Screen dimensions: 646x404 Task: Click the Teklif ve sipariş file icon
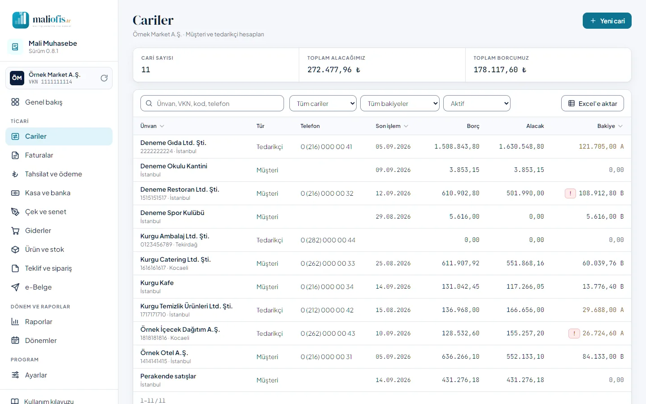pyautogui.click(x=15, y=268)
